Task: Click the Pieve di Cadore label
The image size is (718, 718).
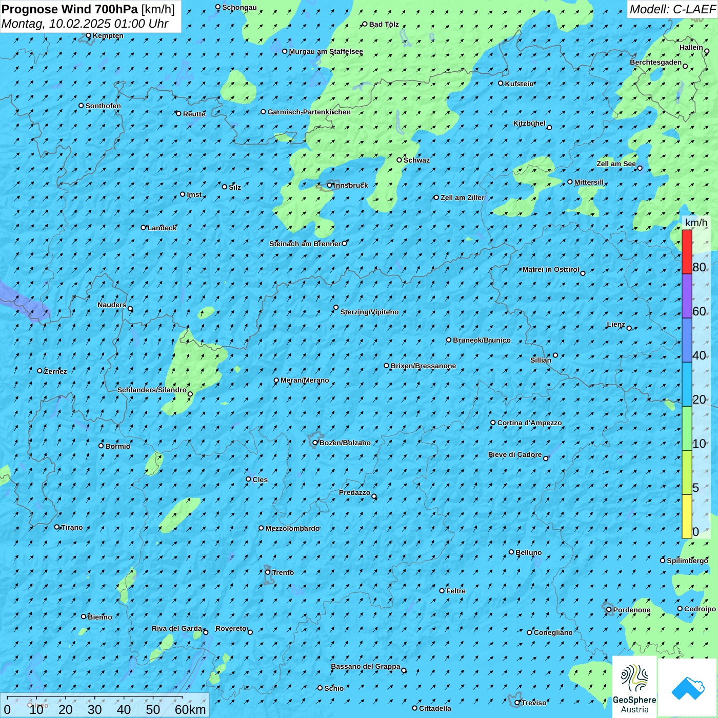Action: 515,454
